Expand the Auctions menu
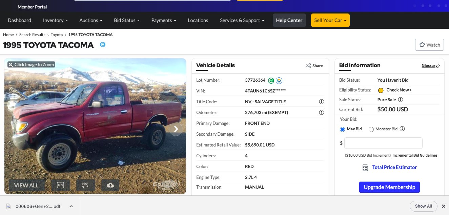Image resolution: width=449 pixels, height=215 pixels. [91, 20]
